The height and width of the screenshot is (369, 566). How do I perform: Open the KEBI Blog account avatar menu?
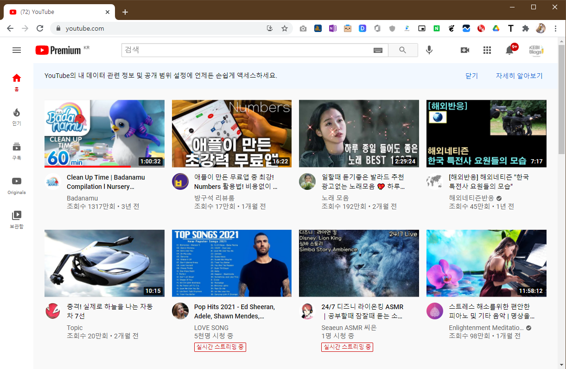[535, 50]
